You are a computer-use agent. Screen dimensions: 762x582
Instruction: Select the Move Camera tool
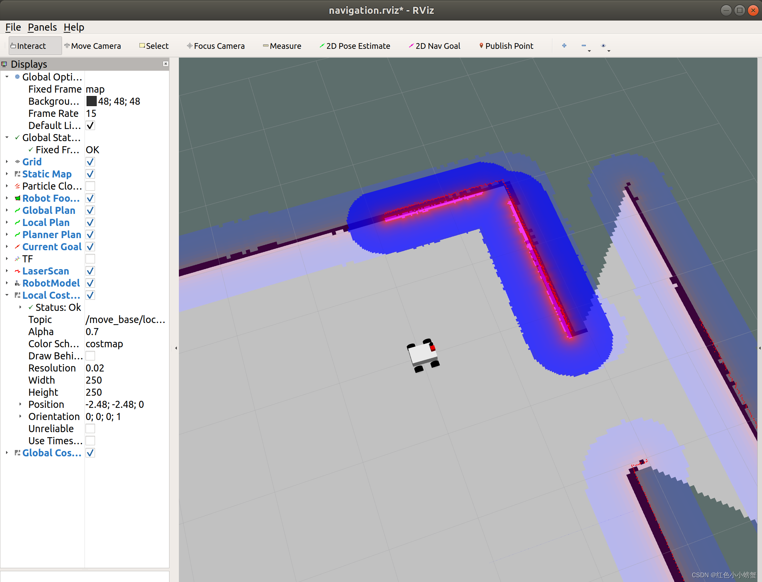[x=93, y=46]
